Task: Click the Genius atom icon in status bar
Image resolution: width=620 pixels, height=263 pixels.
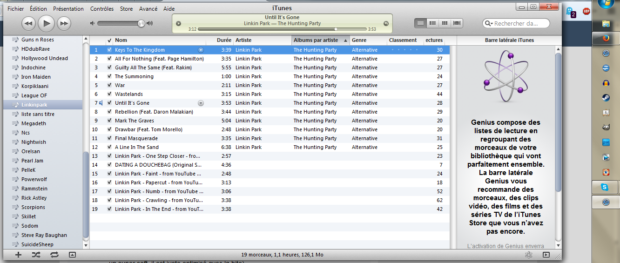Action: [528, 255]
